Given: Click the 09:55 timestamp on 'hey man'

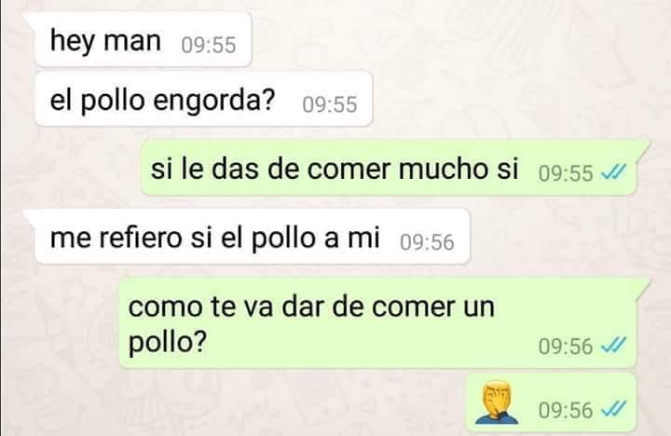Looking at the screenshot, I should (209, 45).
